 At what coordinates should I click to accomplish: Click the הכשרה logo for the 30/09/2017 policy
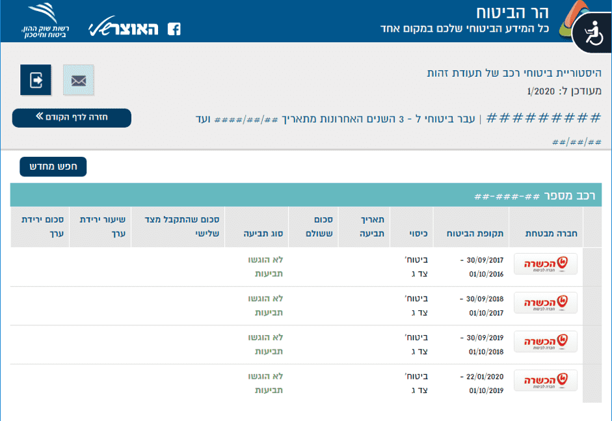pyautogui.click(x=545, y=264)
